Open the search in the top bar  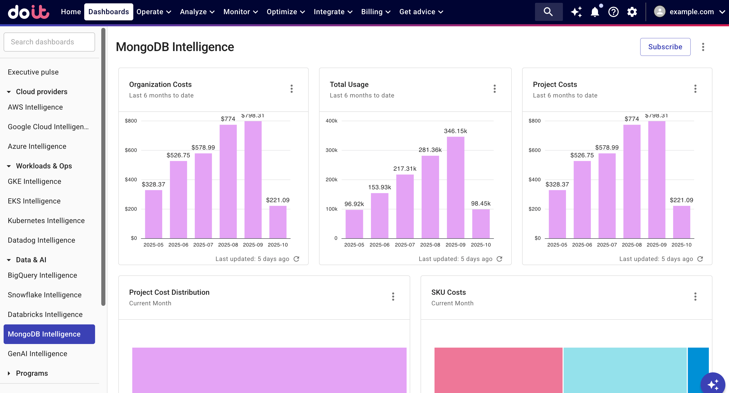(x=548, y=12)
